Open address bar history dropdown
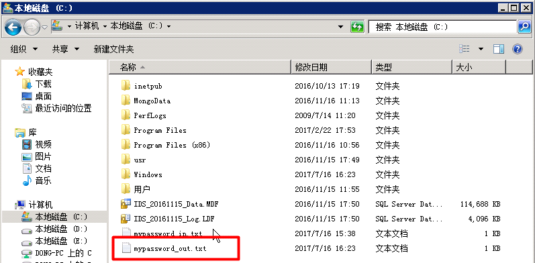Image resolution: width=535 pixels, height=263 pixels. [340, 27]
